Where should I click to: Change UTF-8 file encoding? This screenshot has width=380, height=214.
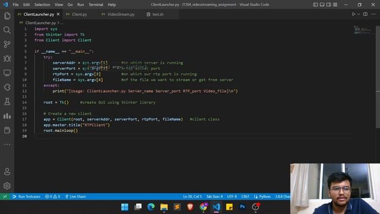pos(232,197)
